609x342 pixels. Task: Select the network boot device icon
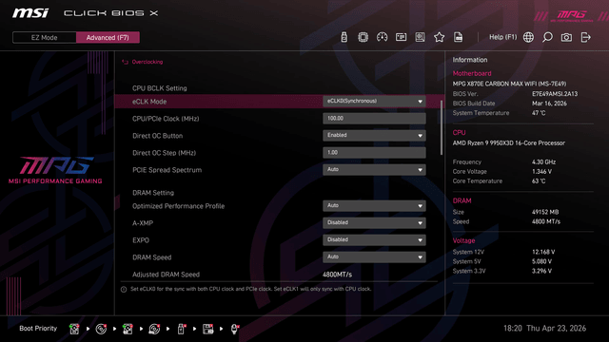tap(234, 329)
